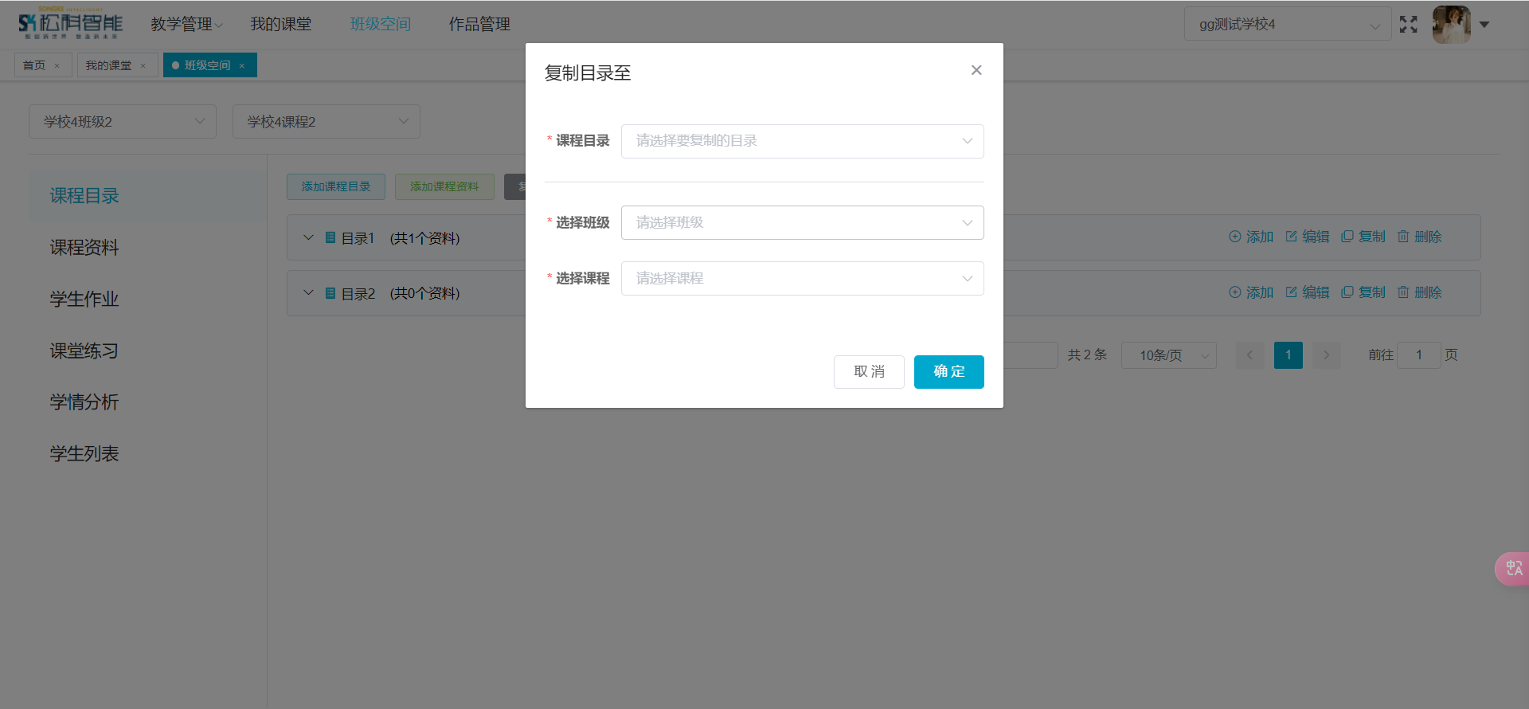Viewport: 1529px width, 709px height.
Task: Click the 删除 trash icon for 目录2
Action: (x=1403, y=292)
